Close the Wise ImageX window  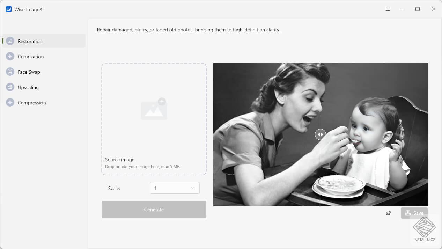click(434, 9)
